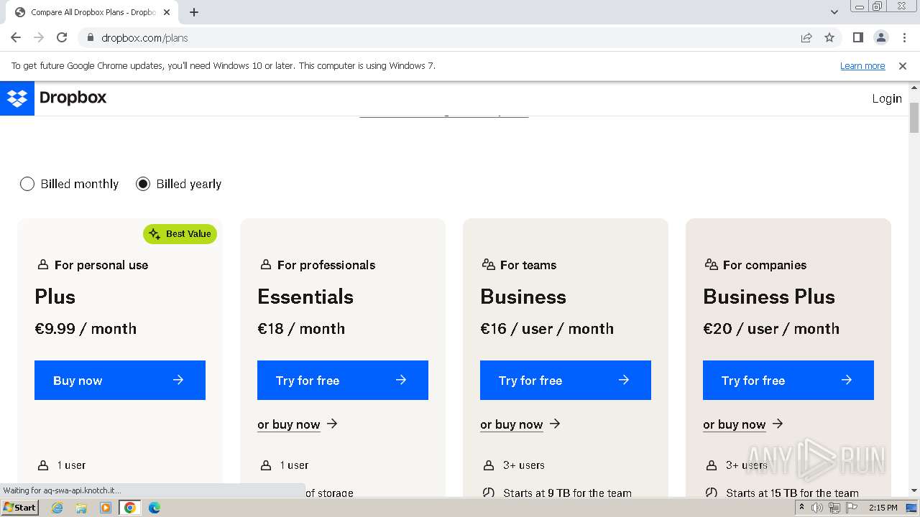Click or buy now under Essentials
Viewport: 920px width, 517px height.
(298, 424)
